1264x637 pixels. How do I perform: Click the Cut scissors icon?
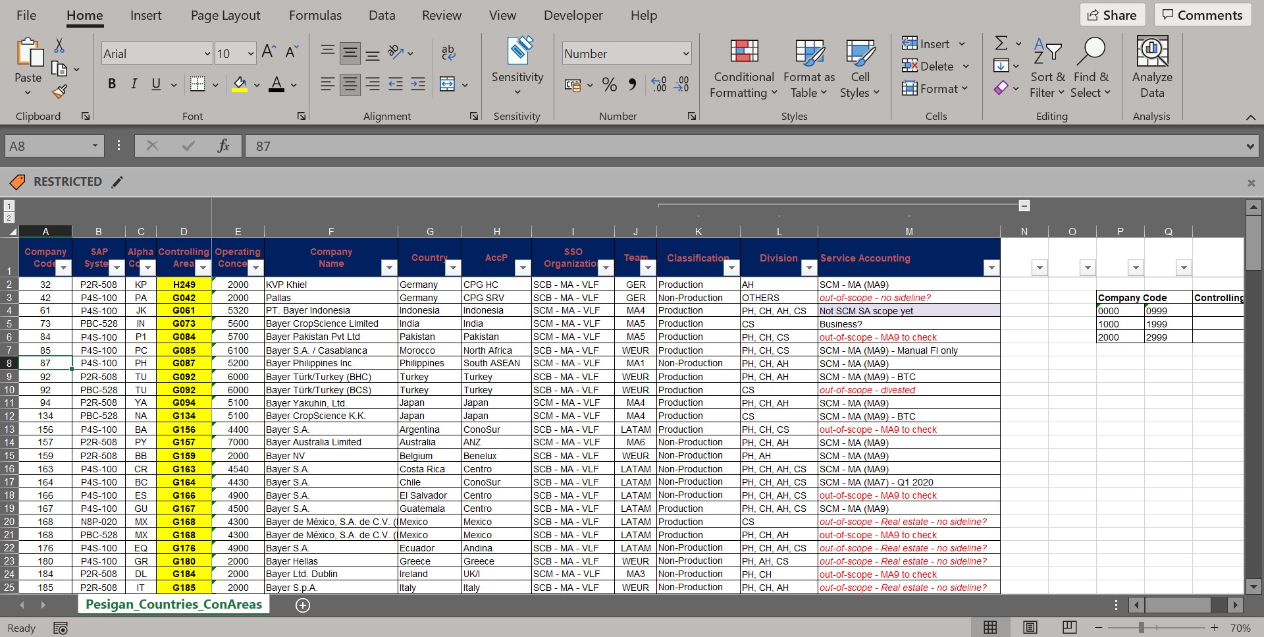click(x=59, y=45)
